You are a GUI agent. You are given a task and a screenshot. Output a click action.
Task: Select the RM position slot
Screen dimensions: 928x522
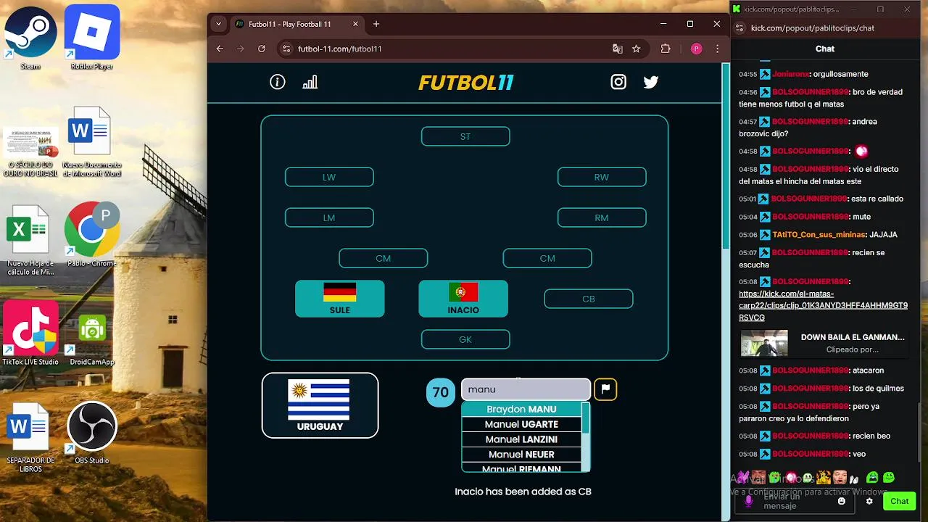(602, 217)
